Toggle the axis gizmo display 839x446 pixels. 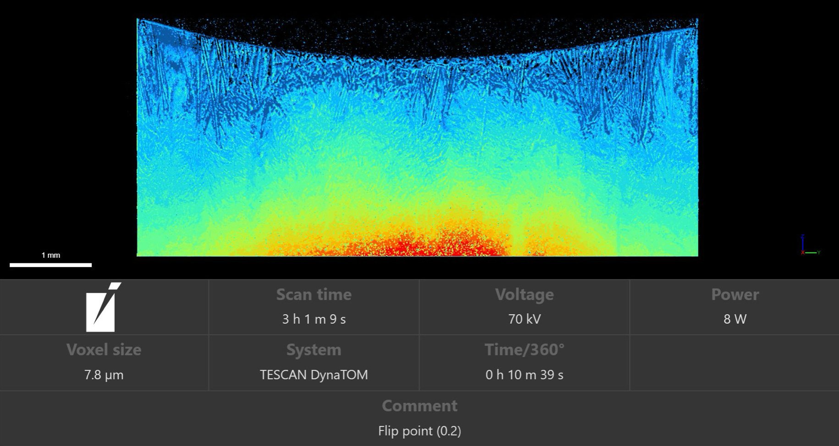pos(804,250)
